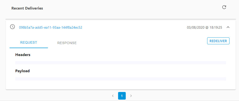239x101 pixels.
Task: Open delivery 098b5a7a-add5-ea11-93aa-144f8a24ec52
Action: pyautogui.click(x=50, y=27)
